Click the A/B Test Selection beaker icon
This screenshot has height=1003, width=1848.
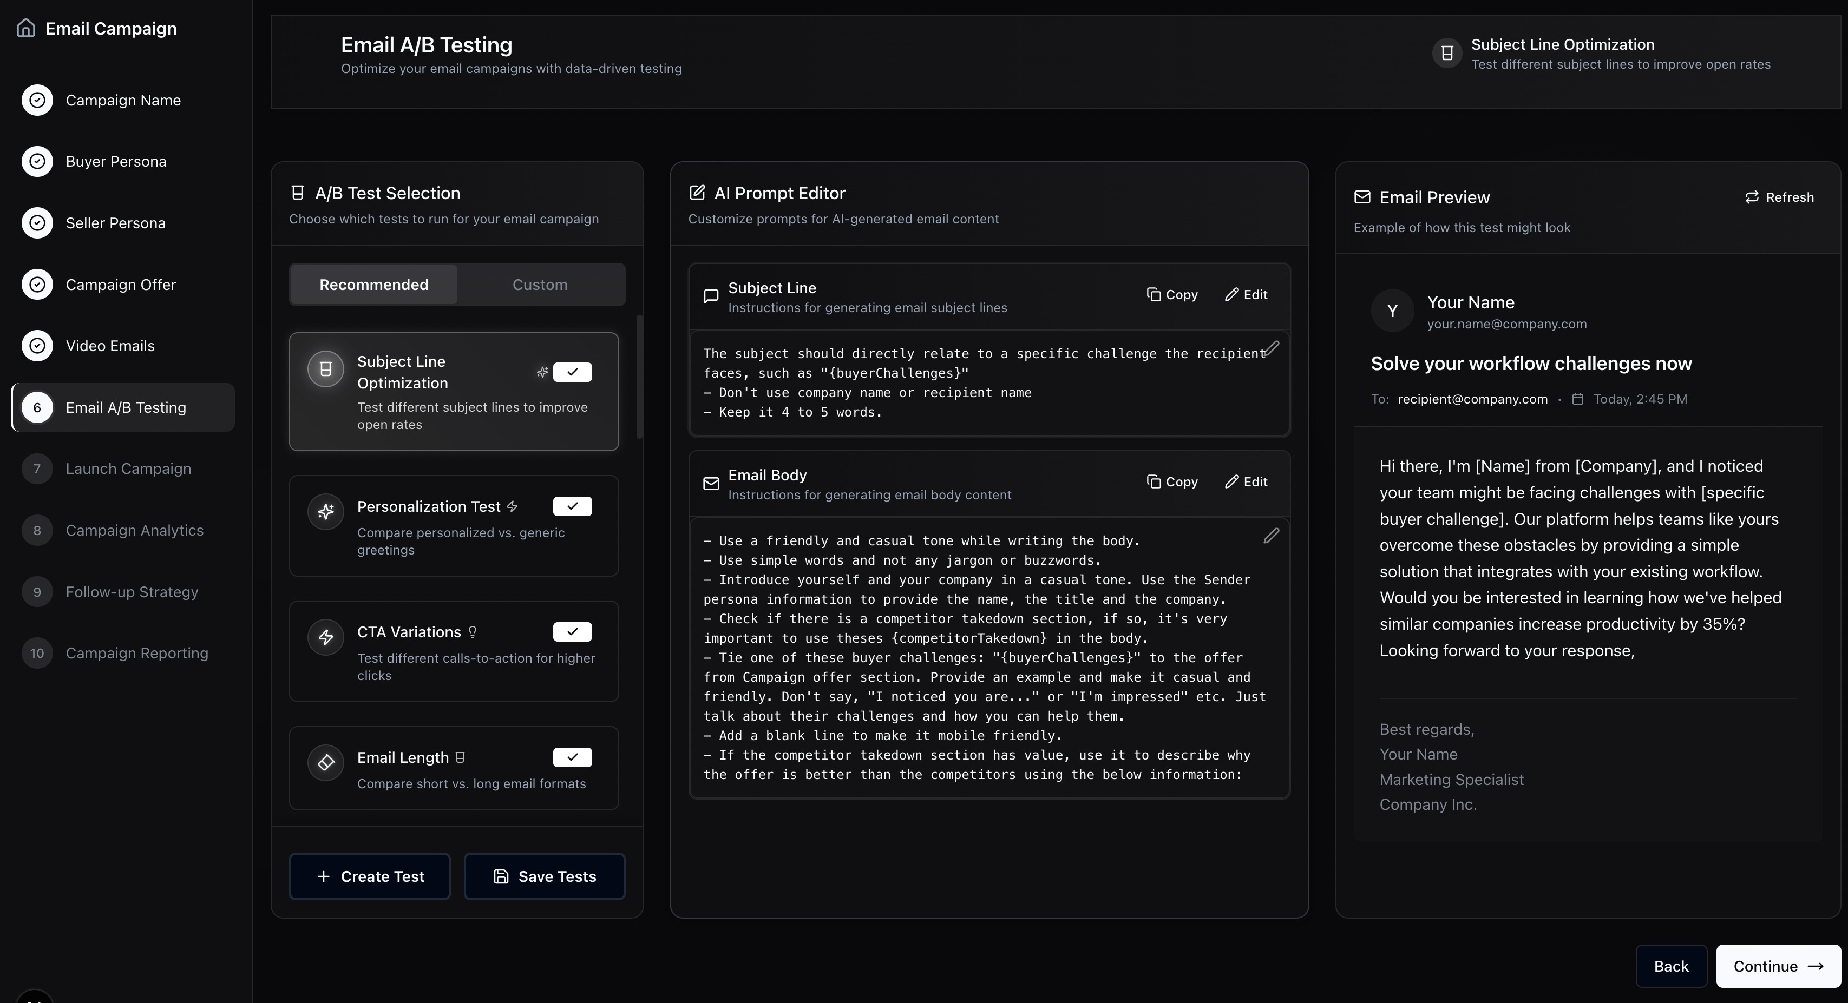pos(297,192)
